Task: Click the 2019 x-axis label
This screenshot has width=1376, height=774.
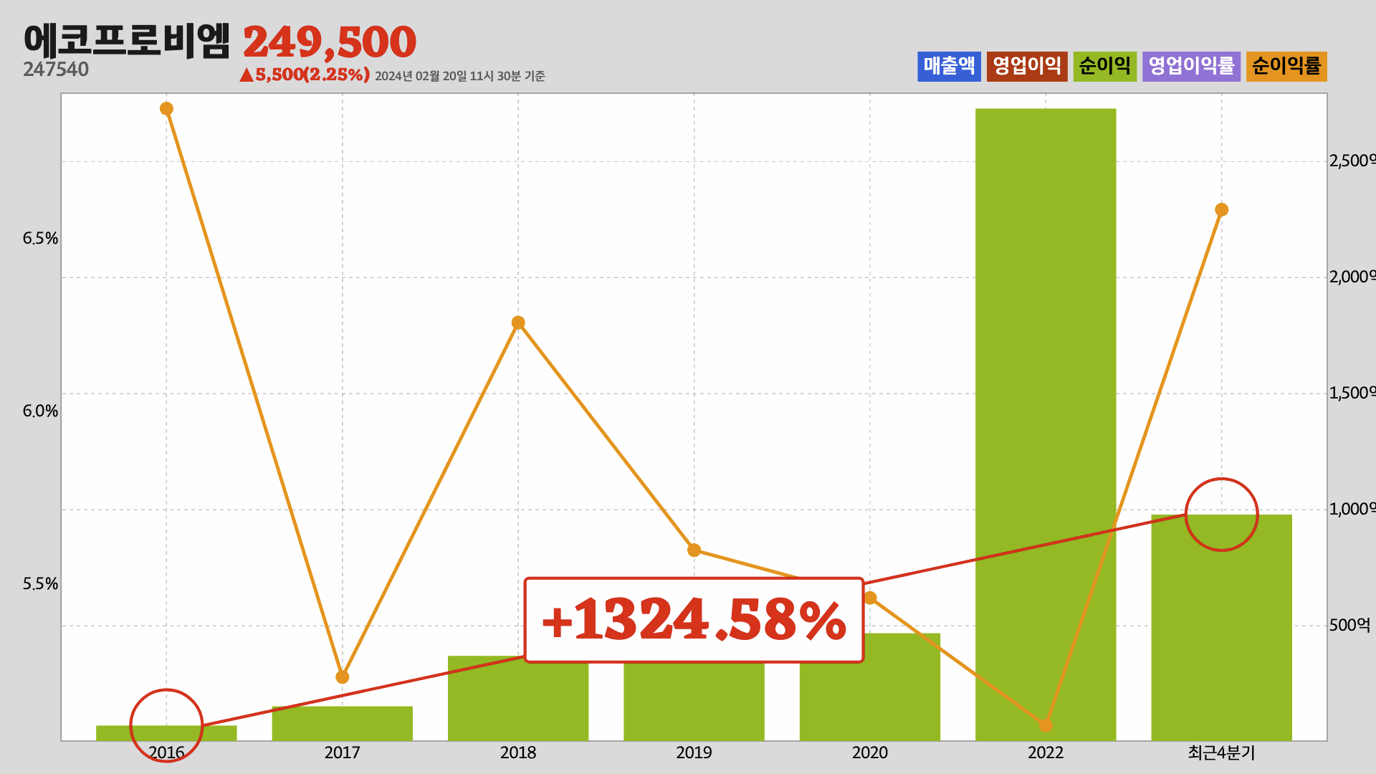Action: tap(694, 752)
